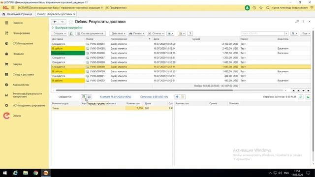The image size is (315, 177).
Task: Select row dated 16.07.2020 15:58:33
Action: click(181, 76)
